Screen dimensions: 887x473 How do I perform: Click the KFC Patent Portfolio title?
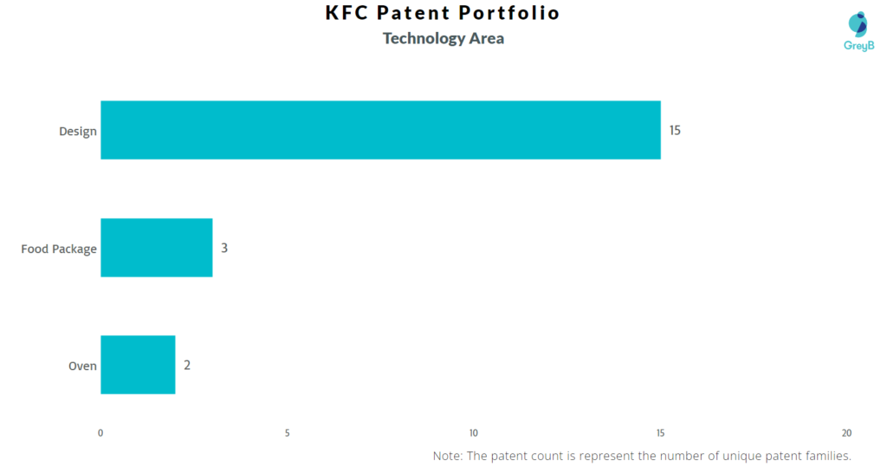click(443, 12)
